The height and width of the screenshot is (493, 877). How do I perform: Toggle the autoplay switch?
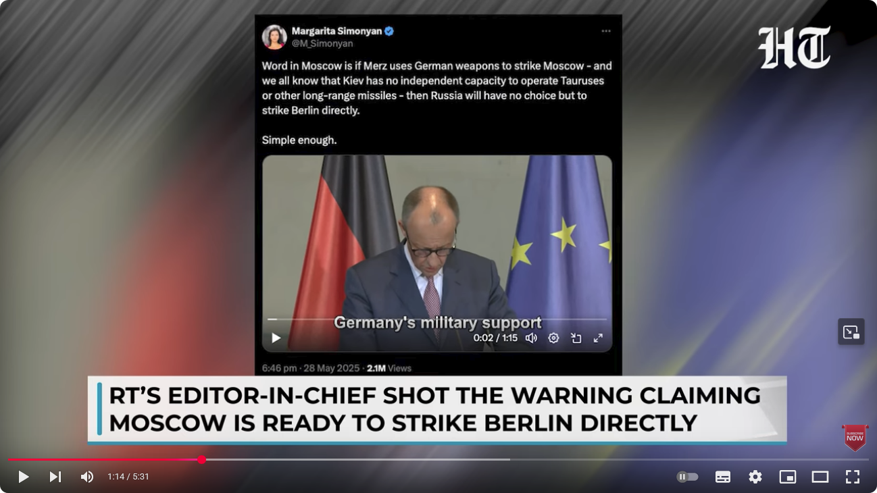687,477
